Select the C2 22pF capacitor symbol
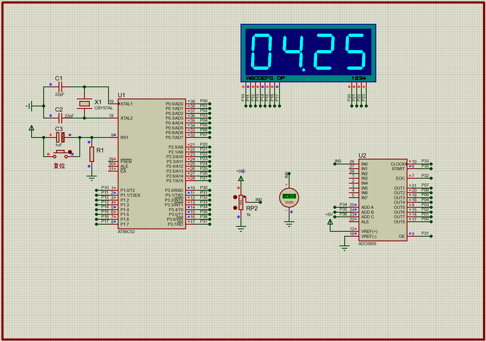 pyautogui.click(x=60, y=118)
